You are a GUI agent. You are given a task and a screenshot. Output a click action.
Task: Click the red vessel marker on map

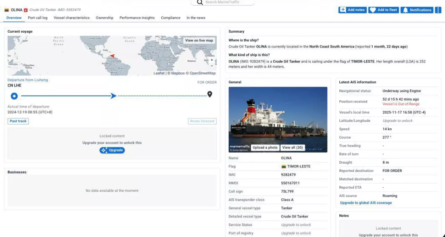pyautogui.click(x=112, y=56)
